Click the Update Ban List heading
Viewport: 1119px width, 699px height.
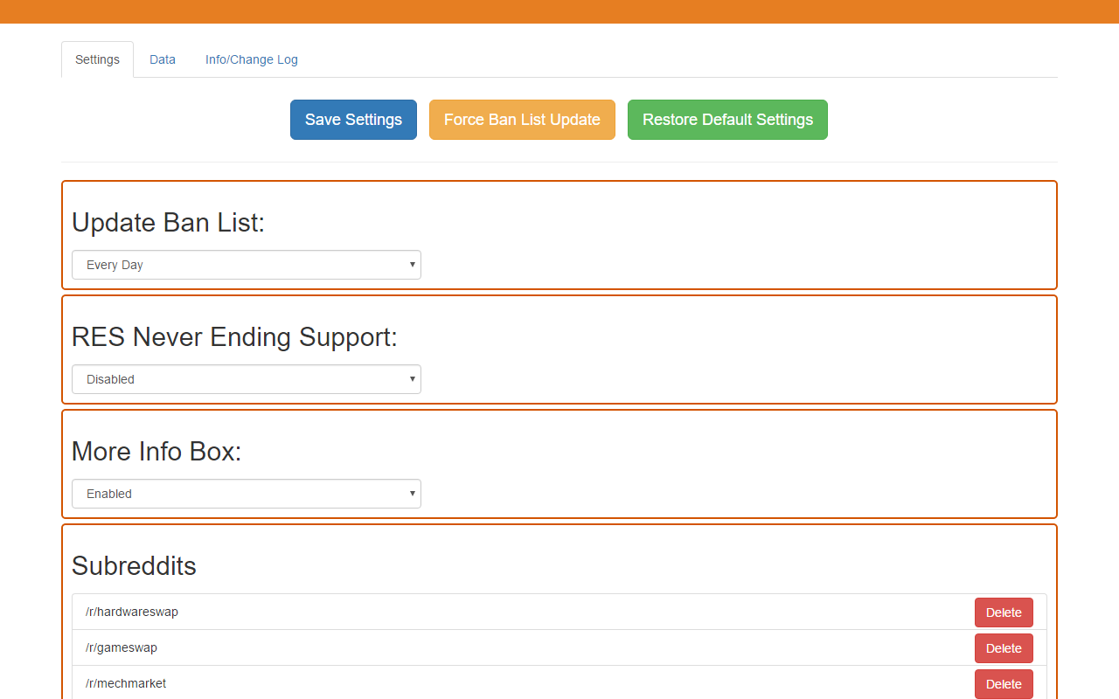coord(168,222)
